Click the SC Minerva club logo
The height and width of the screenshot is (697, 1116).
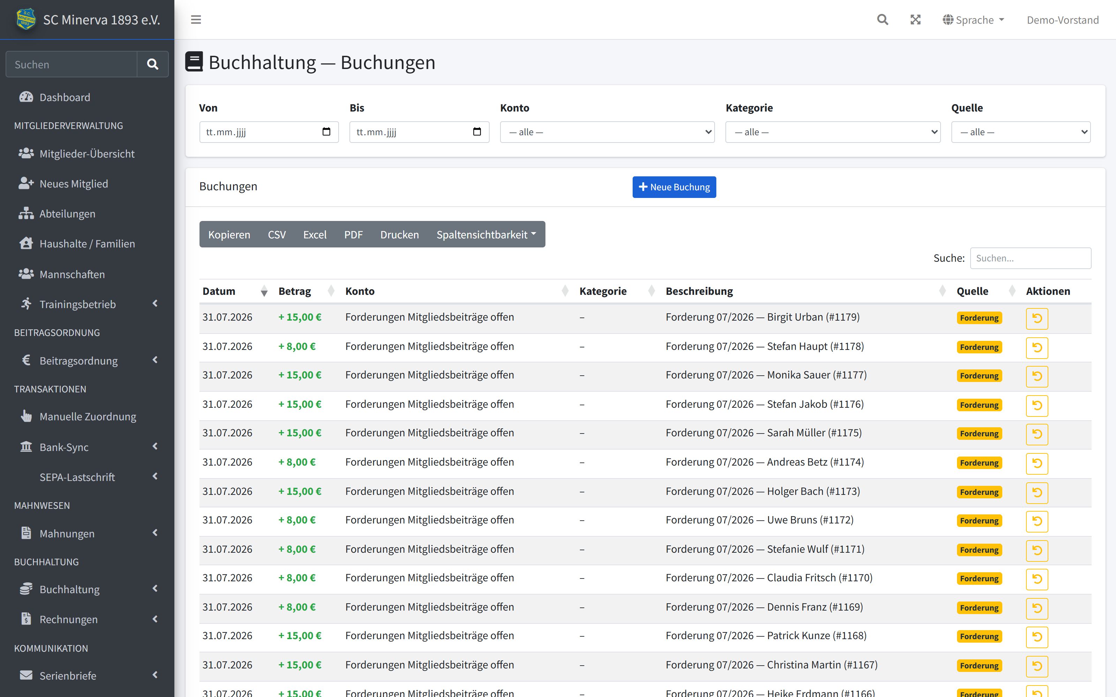pyautogui.click(x=26, y=20)
